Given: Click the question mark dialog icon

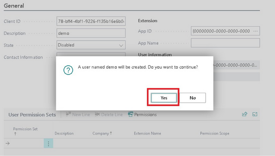Looking at the screenshot, I should click(68, 70).
